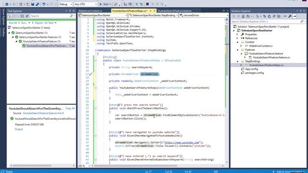Click the Solution Explorer Home icon
Image resolution: width=308 pixels, height=173 pixels.
243,16
